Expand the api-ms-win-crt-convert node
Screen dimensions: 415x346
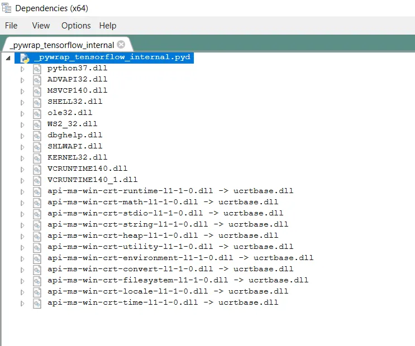point(22,270)
